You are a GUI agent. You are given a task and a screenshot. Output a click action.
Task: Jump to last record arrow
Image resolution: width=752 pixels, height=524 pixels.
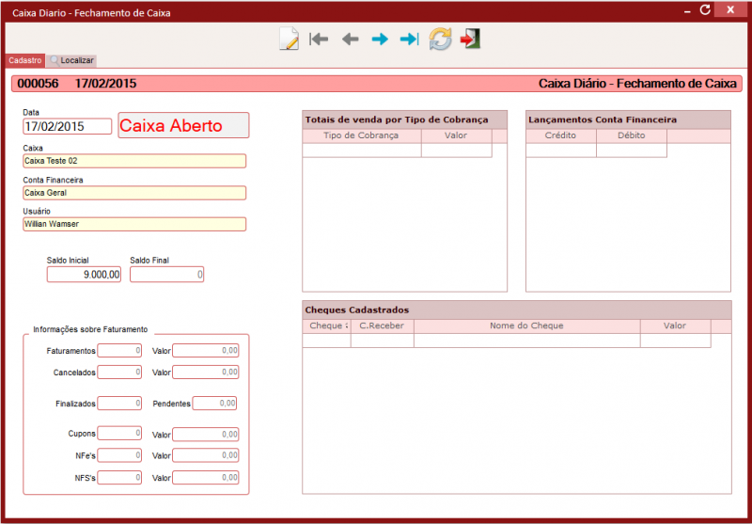pos(409,39)
